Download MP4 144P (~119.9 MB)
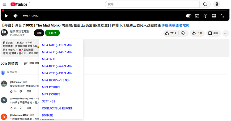 (57, 45)
